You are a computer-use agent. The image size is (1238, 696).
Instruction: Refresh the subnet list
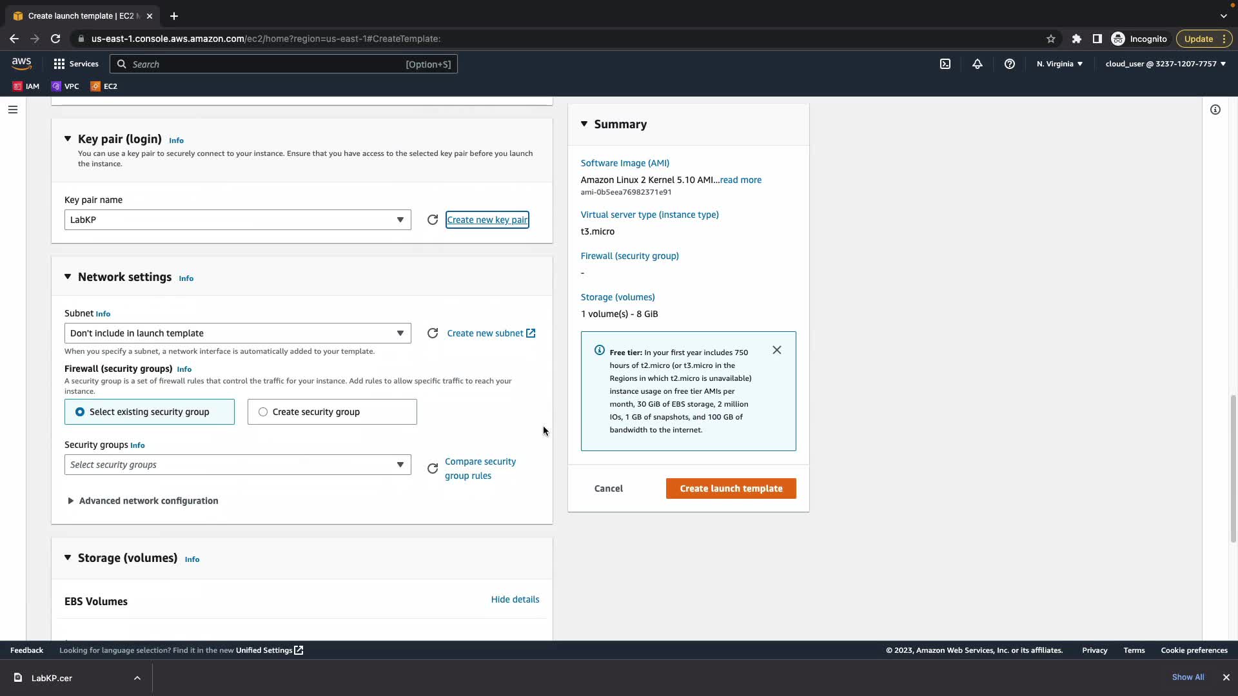(x=433, y=333)
